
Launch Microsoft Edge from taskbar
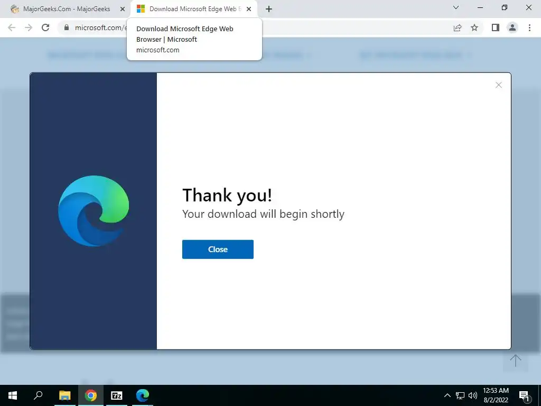coord(143,395)
